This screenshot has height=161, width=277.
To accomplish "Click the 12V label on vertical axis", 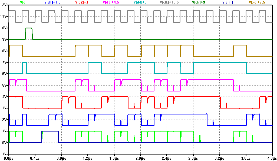I will tap(4, 5).
